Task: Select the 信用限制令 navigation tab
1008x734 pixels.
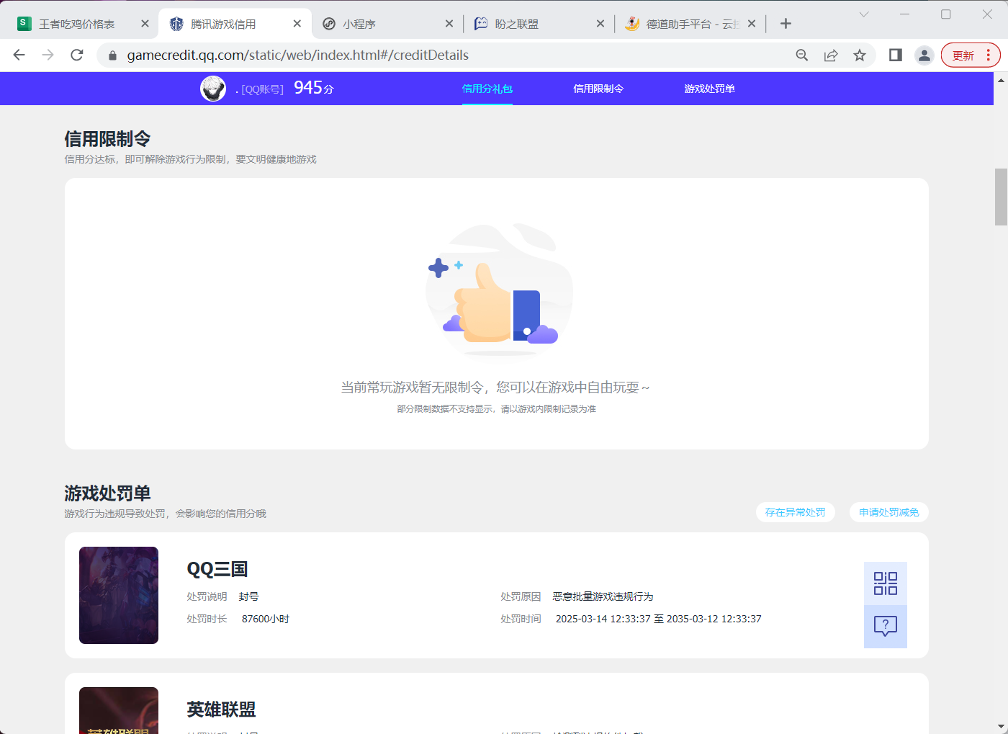Action: [598, 89]
